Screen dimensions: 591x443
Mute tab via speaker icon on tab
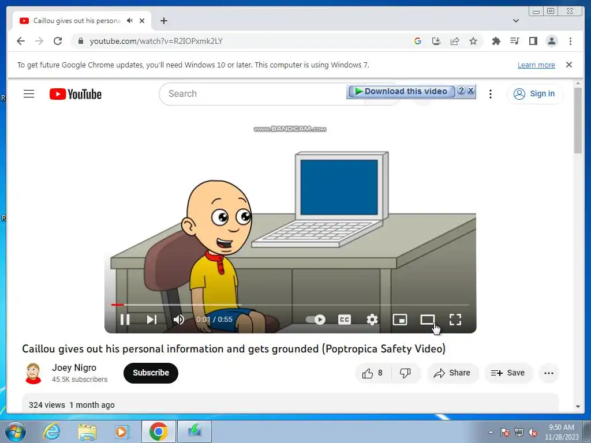click(x=130, y=21)
